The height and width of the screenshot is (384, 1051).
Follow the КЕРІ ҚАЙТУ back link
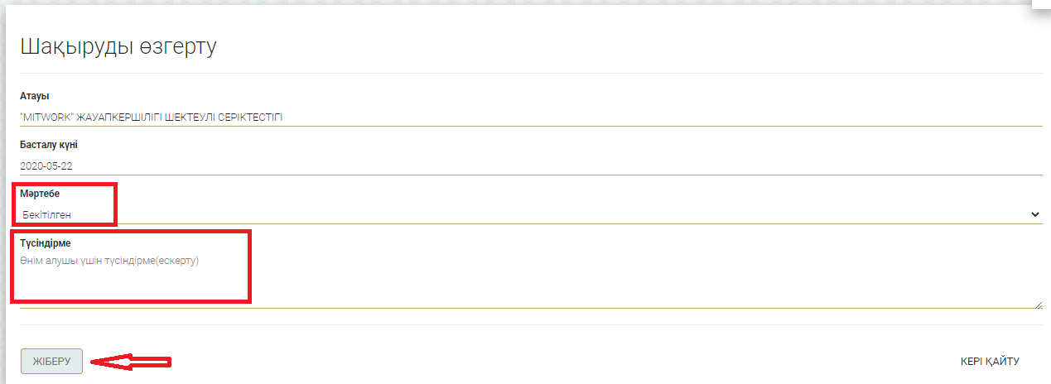click(989, 361)
